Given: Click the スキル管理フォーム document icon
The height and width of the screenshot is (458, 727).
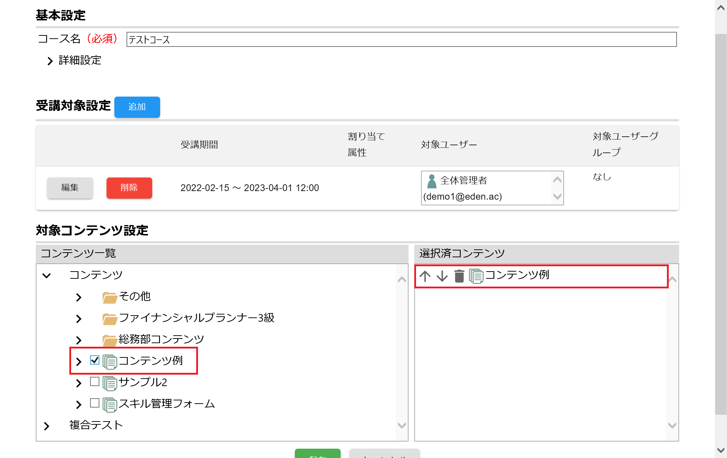Looking at the screenshot, I should coord(110,405).
